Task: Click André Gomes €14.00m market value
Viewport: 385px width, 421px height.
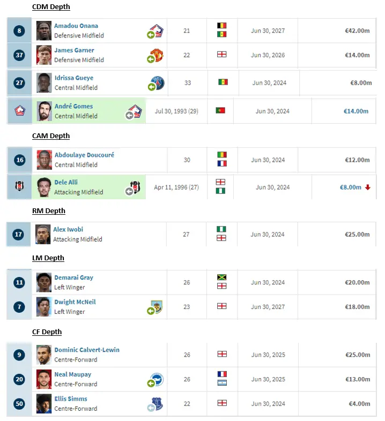Action: (356, 111)
